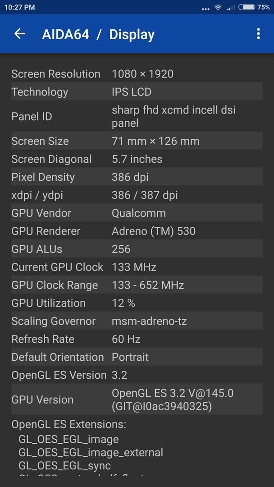Select the Pixel Density 386 dpi row

[137, 177]
